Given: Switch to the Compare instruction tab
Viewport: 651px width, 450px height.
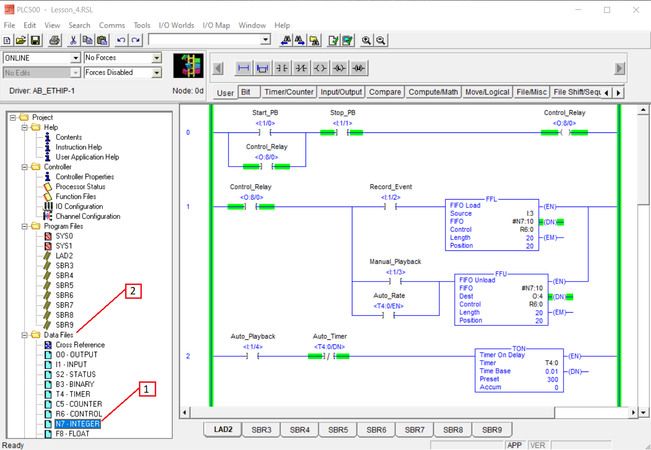Looking at the screenshot, I should [x=385, y=92].
